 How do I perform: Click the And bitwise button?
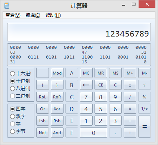tap(57, 133)
